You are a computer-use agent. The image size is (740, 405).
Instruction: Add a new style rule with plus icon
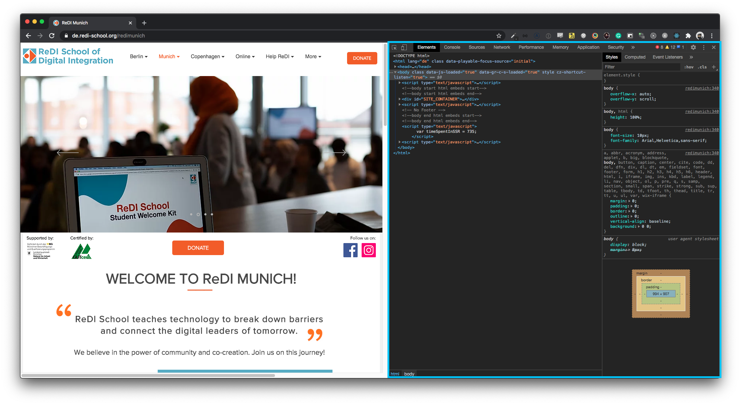[x=714, y=67]
